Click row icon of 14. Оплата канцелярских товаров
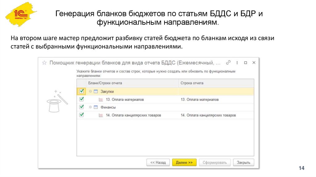The image size is (316, 177). tap(101, 115)
